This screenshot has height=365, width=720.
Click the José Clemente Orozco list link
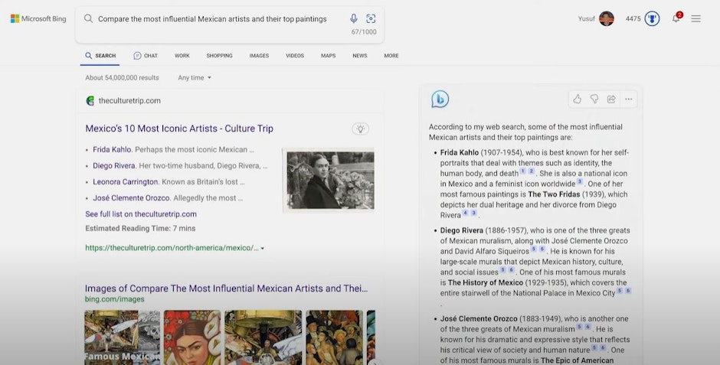[x=131, y=197]
